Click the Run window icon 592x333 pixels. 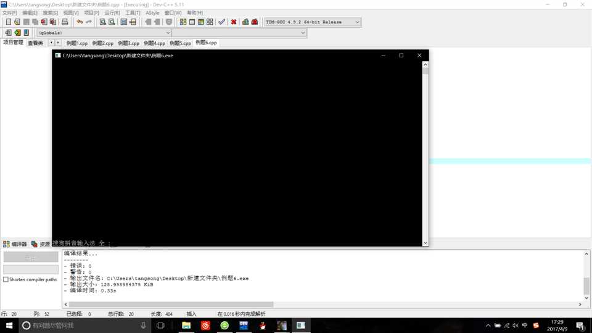[x=192, y=22]
